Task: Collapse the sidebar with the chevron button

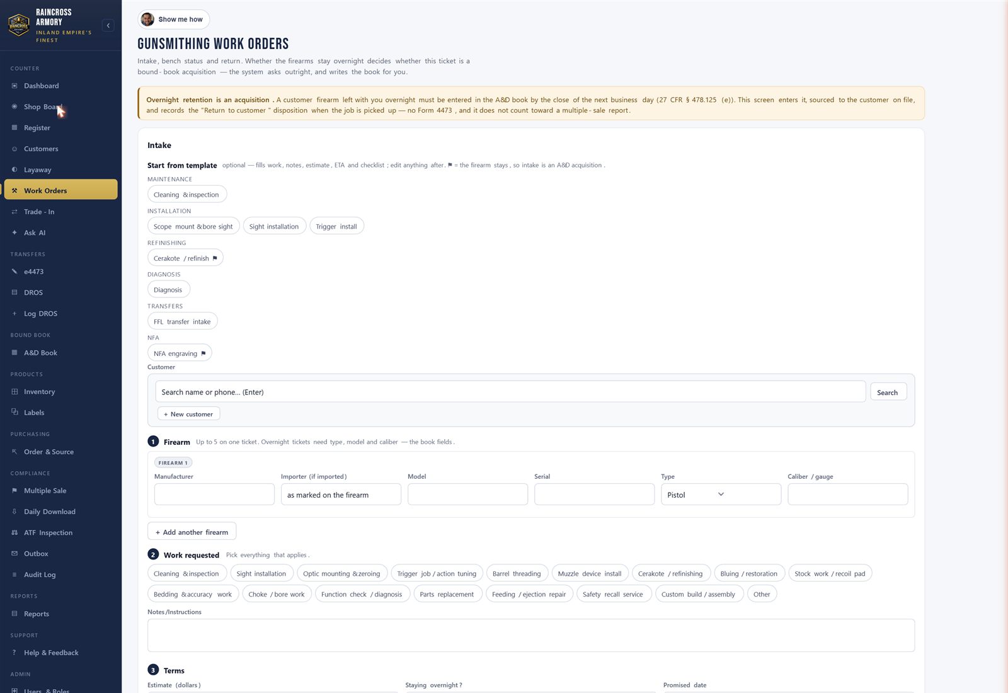Action: 108,26
